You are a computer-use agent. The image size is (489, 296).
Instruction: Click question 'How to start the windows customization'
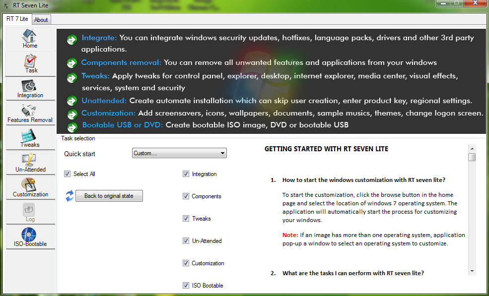(364, 180)
